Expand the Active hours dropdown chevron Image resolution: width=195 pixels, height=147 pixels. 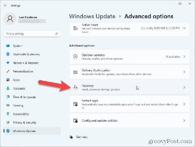tap(184, 28)
